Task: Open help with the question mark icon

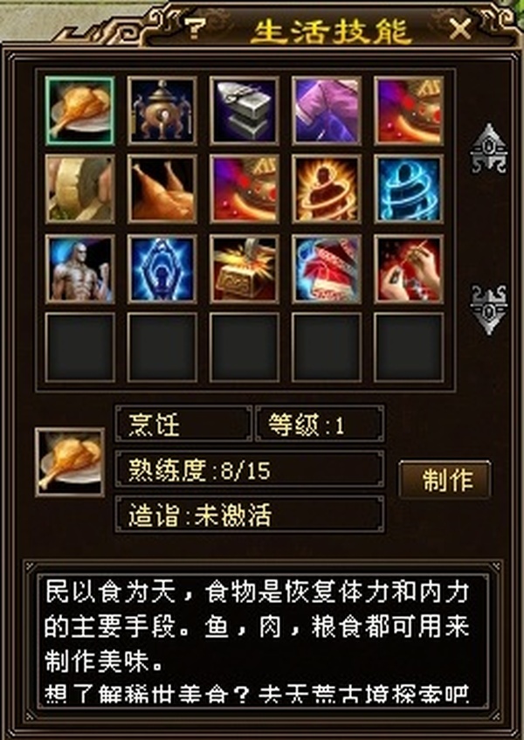Action: coord(194,29)
